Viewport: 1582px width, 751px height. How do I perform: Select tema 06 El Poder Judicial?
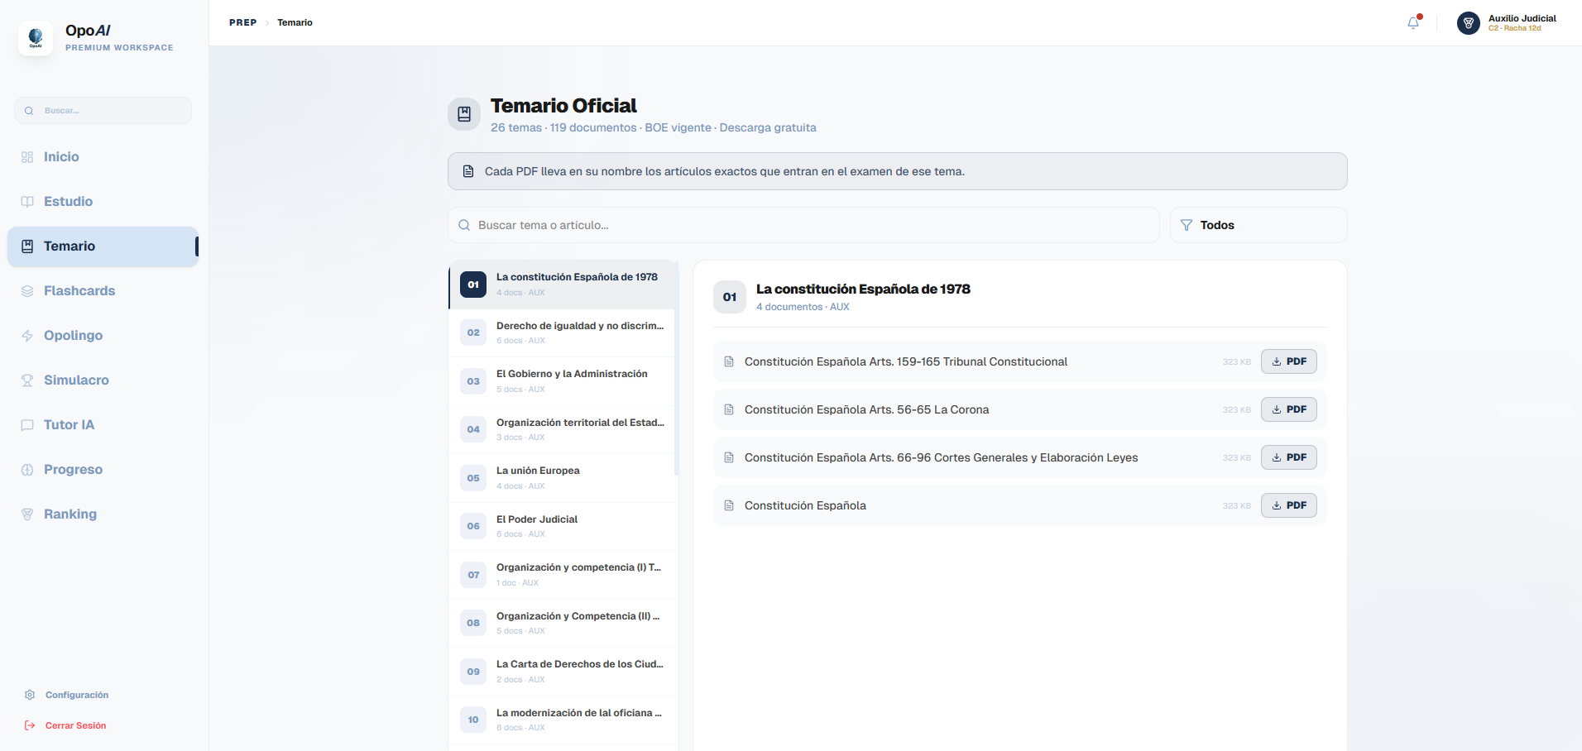click(561, 525)
